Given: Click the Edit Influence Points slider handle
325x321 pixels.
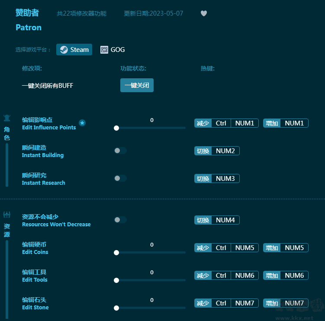Looking at the screenshot, I should tap(116, 128).
